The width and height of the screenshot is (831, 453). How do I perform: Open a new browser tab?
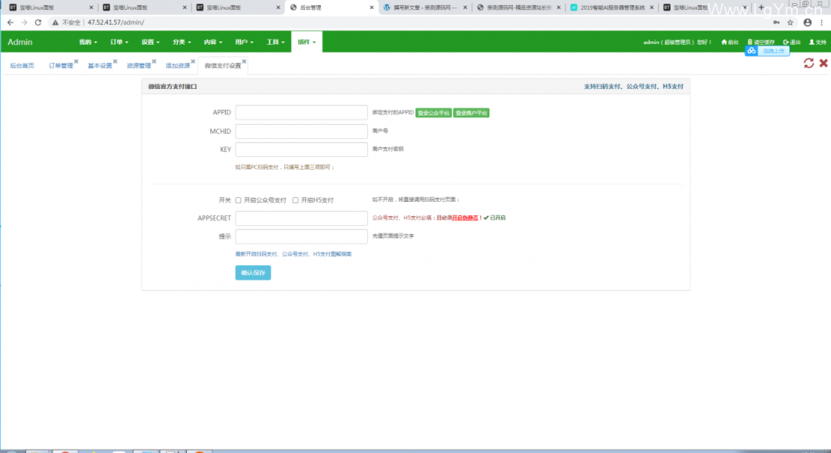pyautogui.click(x=761, y=7)
